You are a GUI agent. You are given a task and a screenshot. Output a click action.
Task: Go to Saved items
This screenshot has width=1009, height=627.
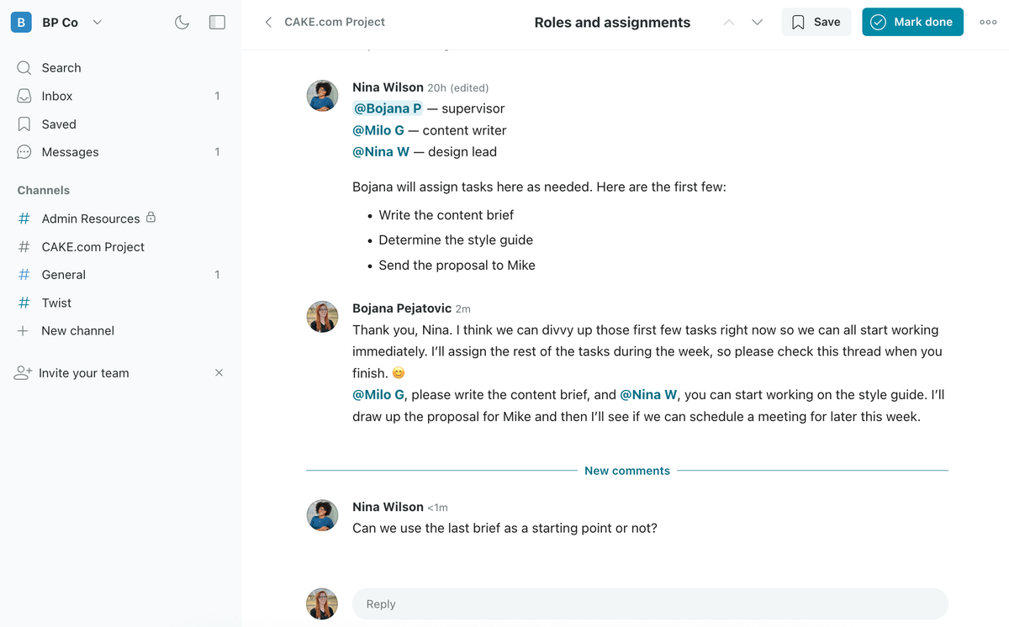point(59,124)
